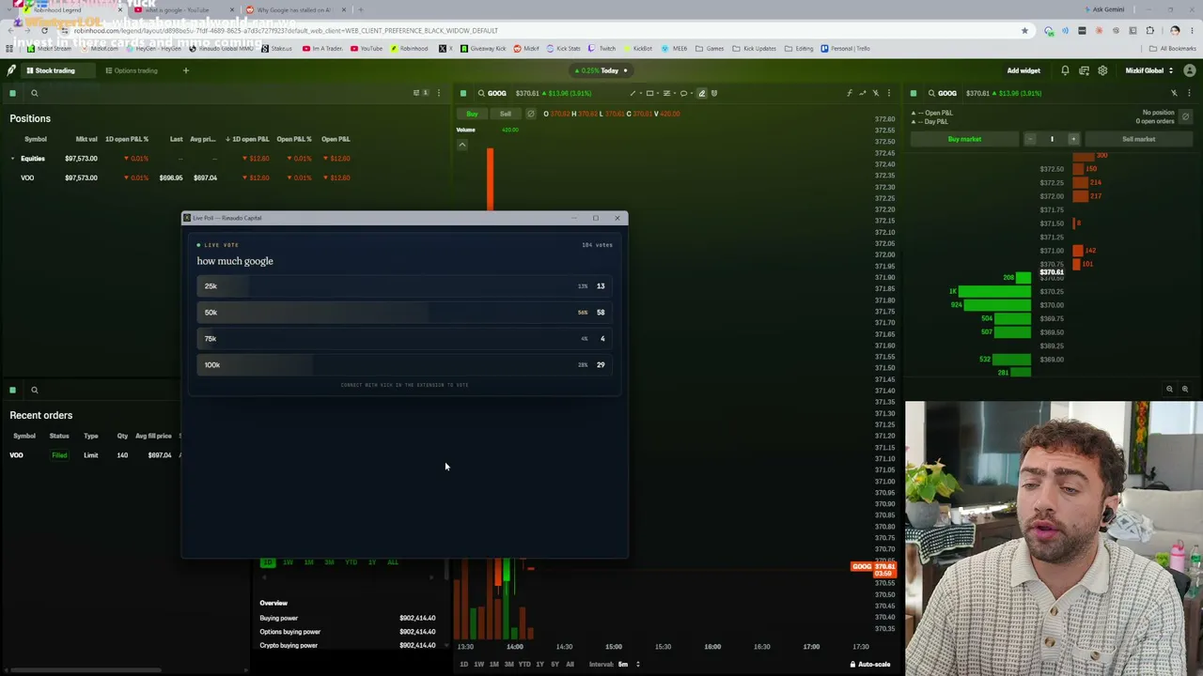
Task: Select the line drawing tool on chart
Action: coord(633,93)
